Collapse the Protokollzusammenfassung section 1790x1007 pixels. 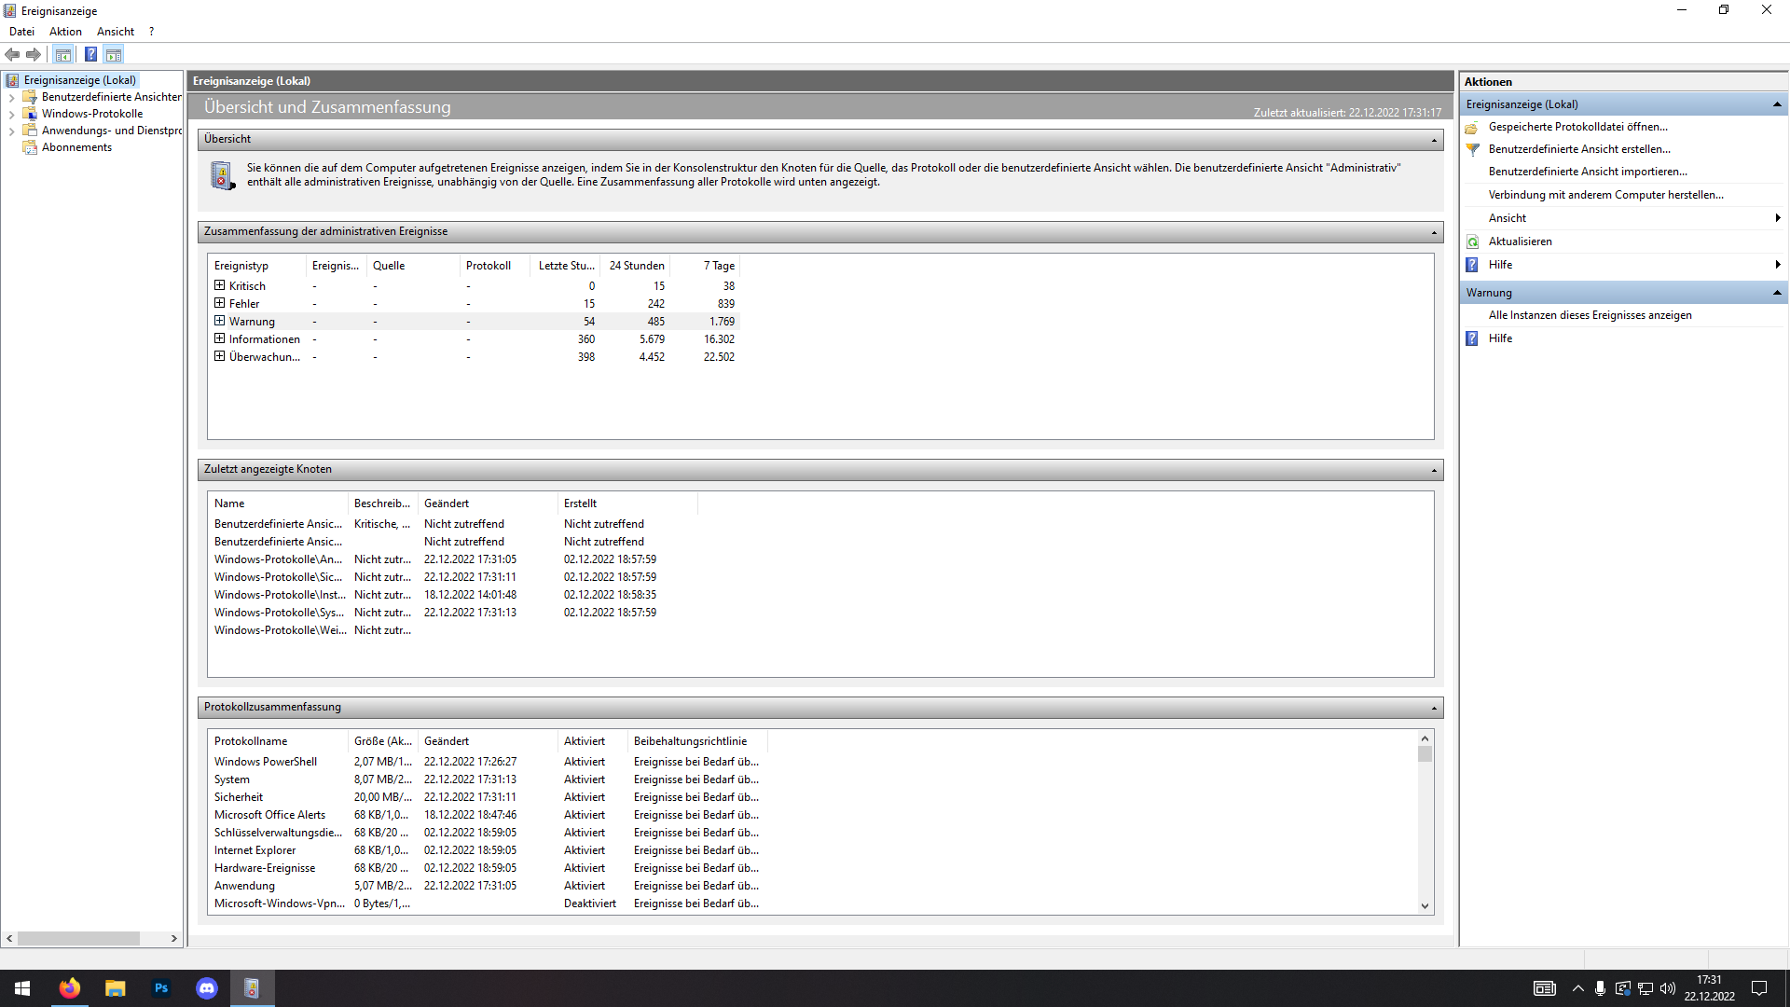pos(1434,708)
